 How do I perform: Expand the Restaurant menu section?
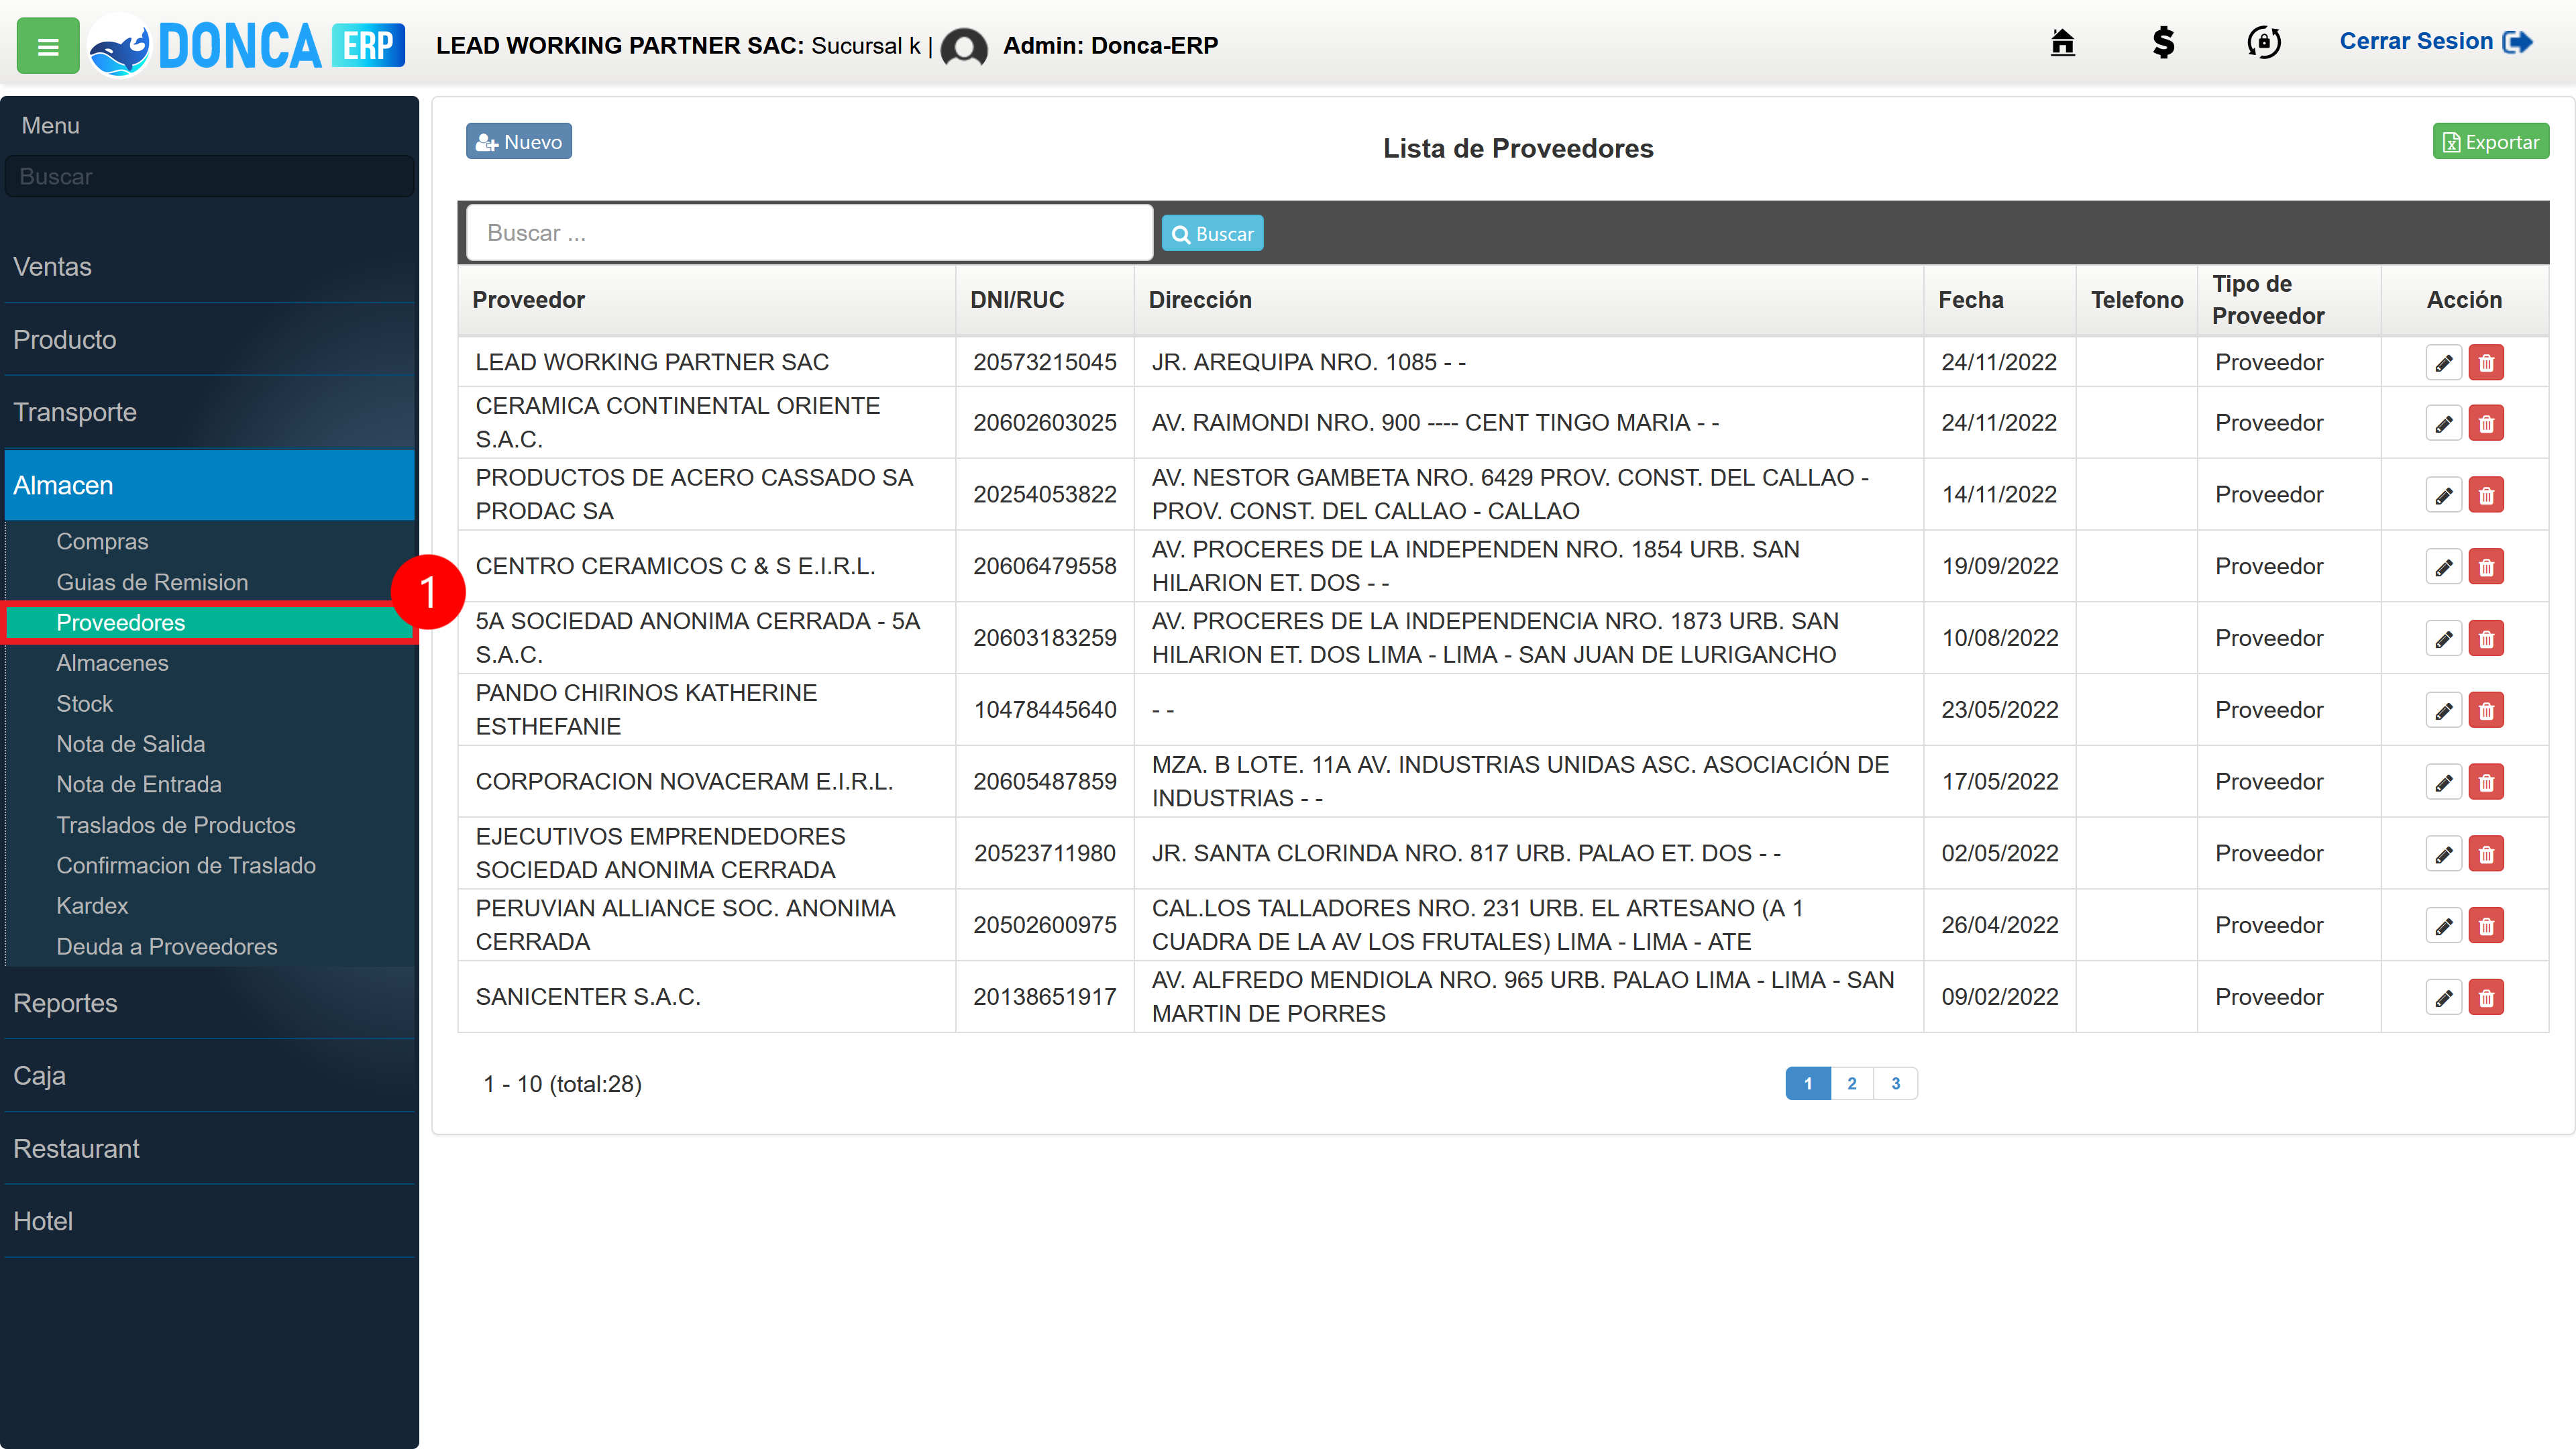click(x=210, y=1149)
